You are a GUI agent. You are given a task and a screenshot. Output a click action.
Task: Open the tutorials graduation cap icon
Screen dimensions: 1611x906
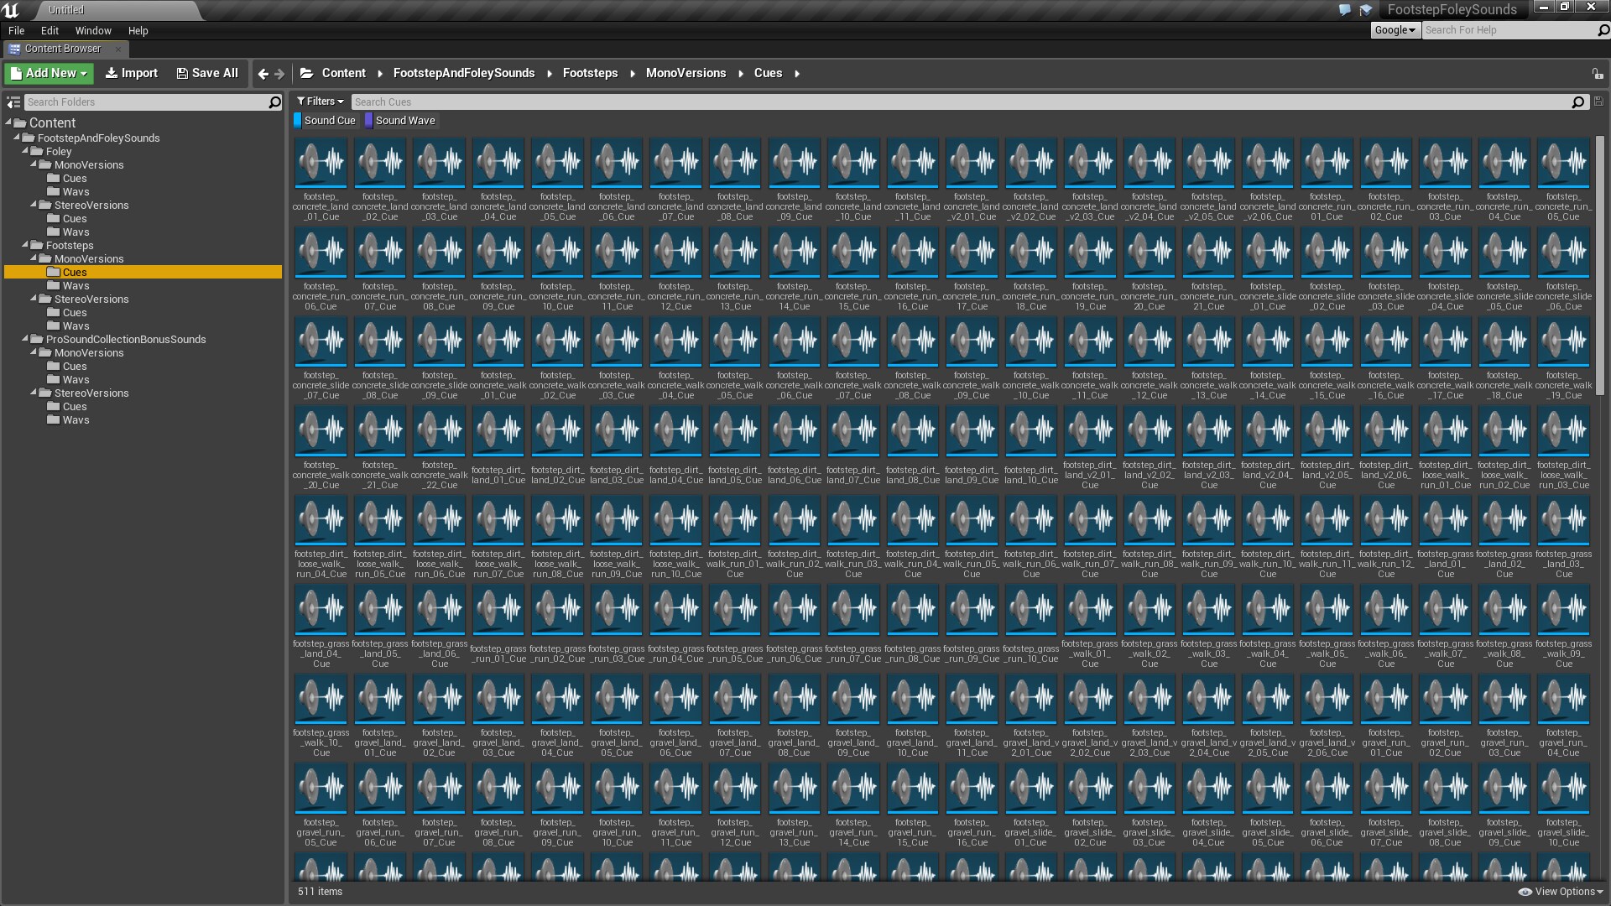pyautogui.click(x=1366, y=10)
